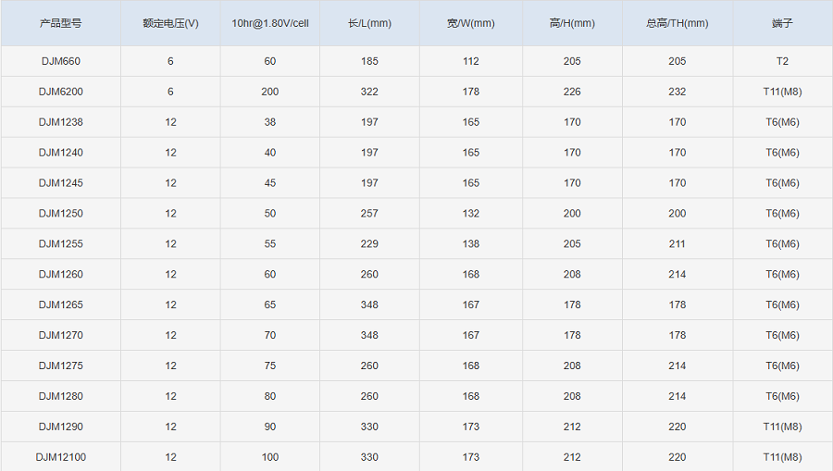The height and width of the screenshot is (471, 833).
Task: Select the 257 length value for DJM1250
Action: [x=369, y=214]
